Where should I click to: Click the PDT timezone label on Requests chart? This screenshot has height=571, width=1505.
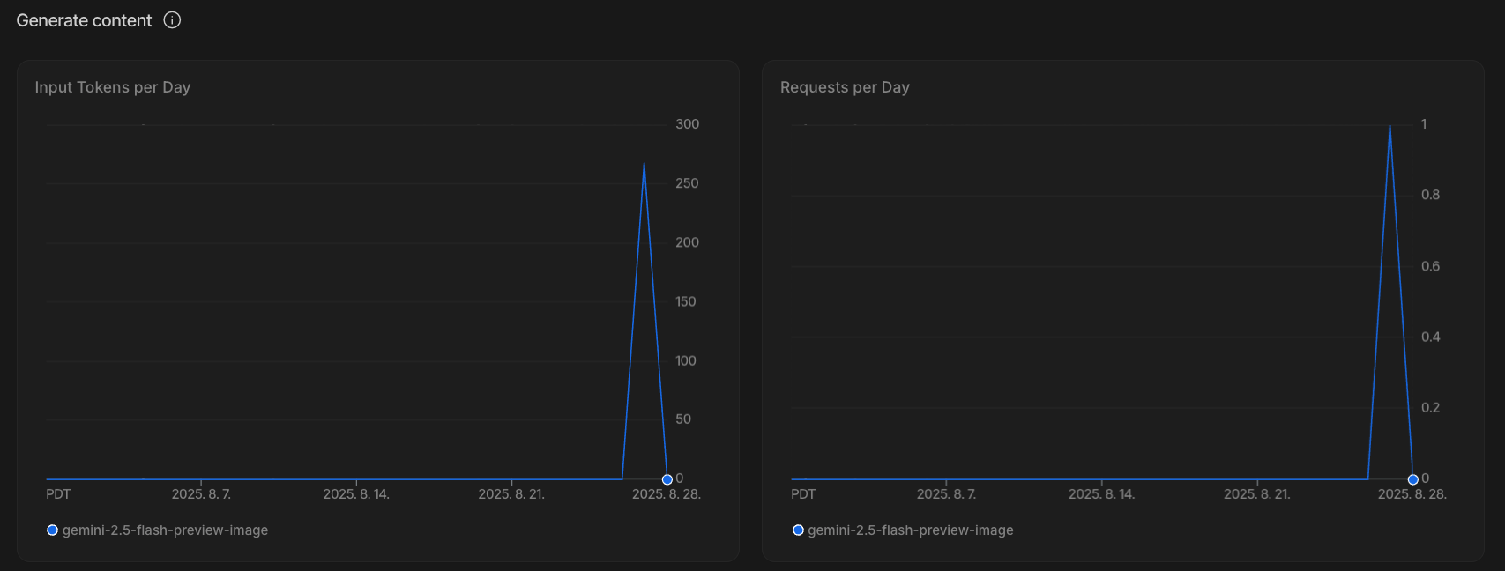tap(803, 494)
